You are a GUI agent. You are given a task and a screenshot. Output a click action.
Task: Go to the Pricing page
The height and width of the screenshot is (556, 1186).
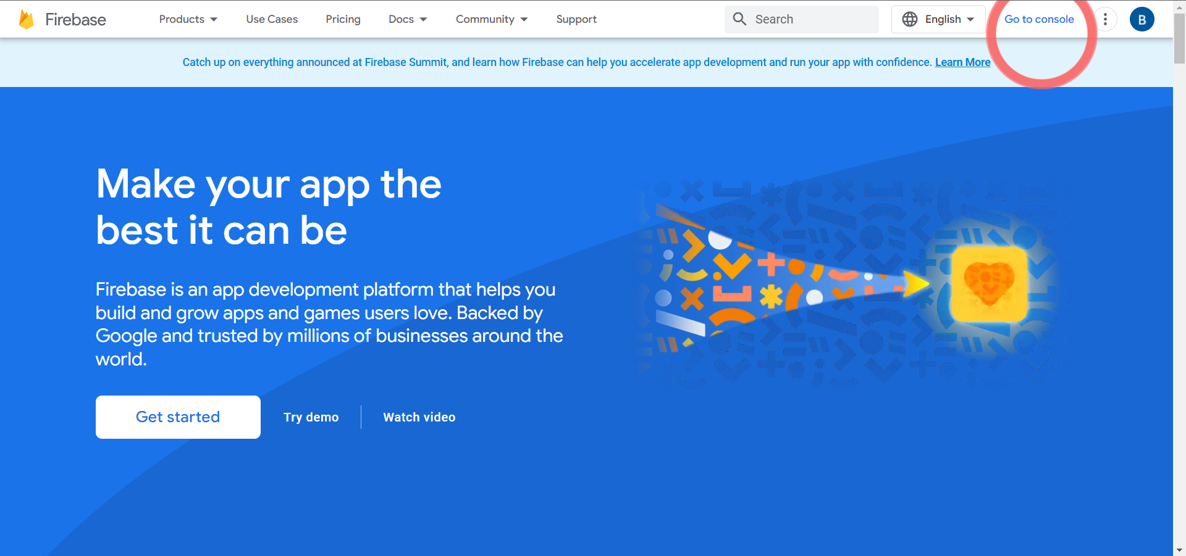(x=343, y=19)
